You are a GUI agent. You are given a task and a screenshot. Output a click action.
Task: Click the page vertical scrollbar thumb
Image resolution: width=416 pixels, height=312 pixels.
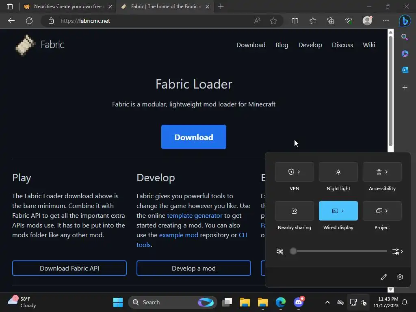(x=390, y=91)
